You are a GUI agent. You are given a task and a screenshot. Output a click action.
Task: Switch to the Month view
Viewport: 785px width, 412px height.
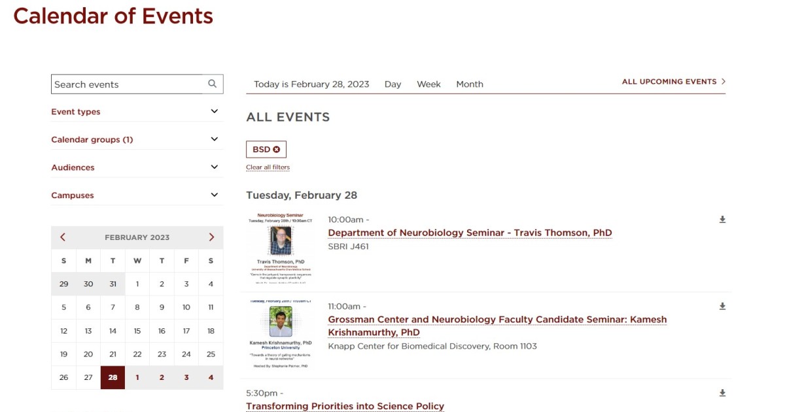[x=469, y=84]
